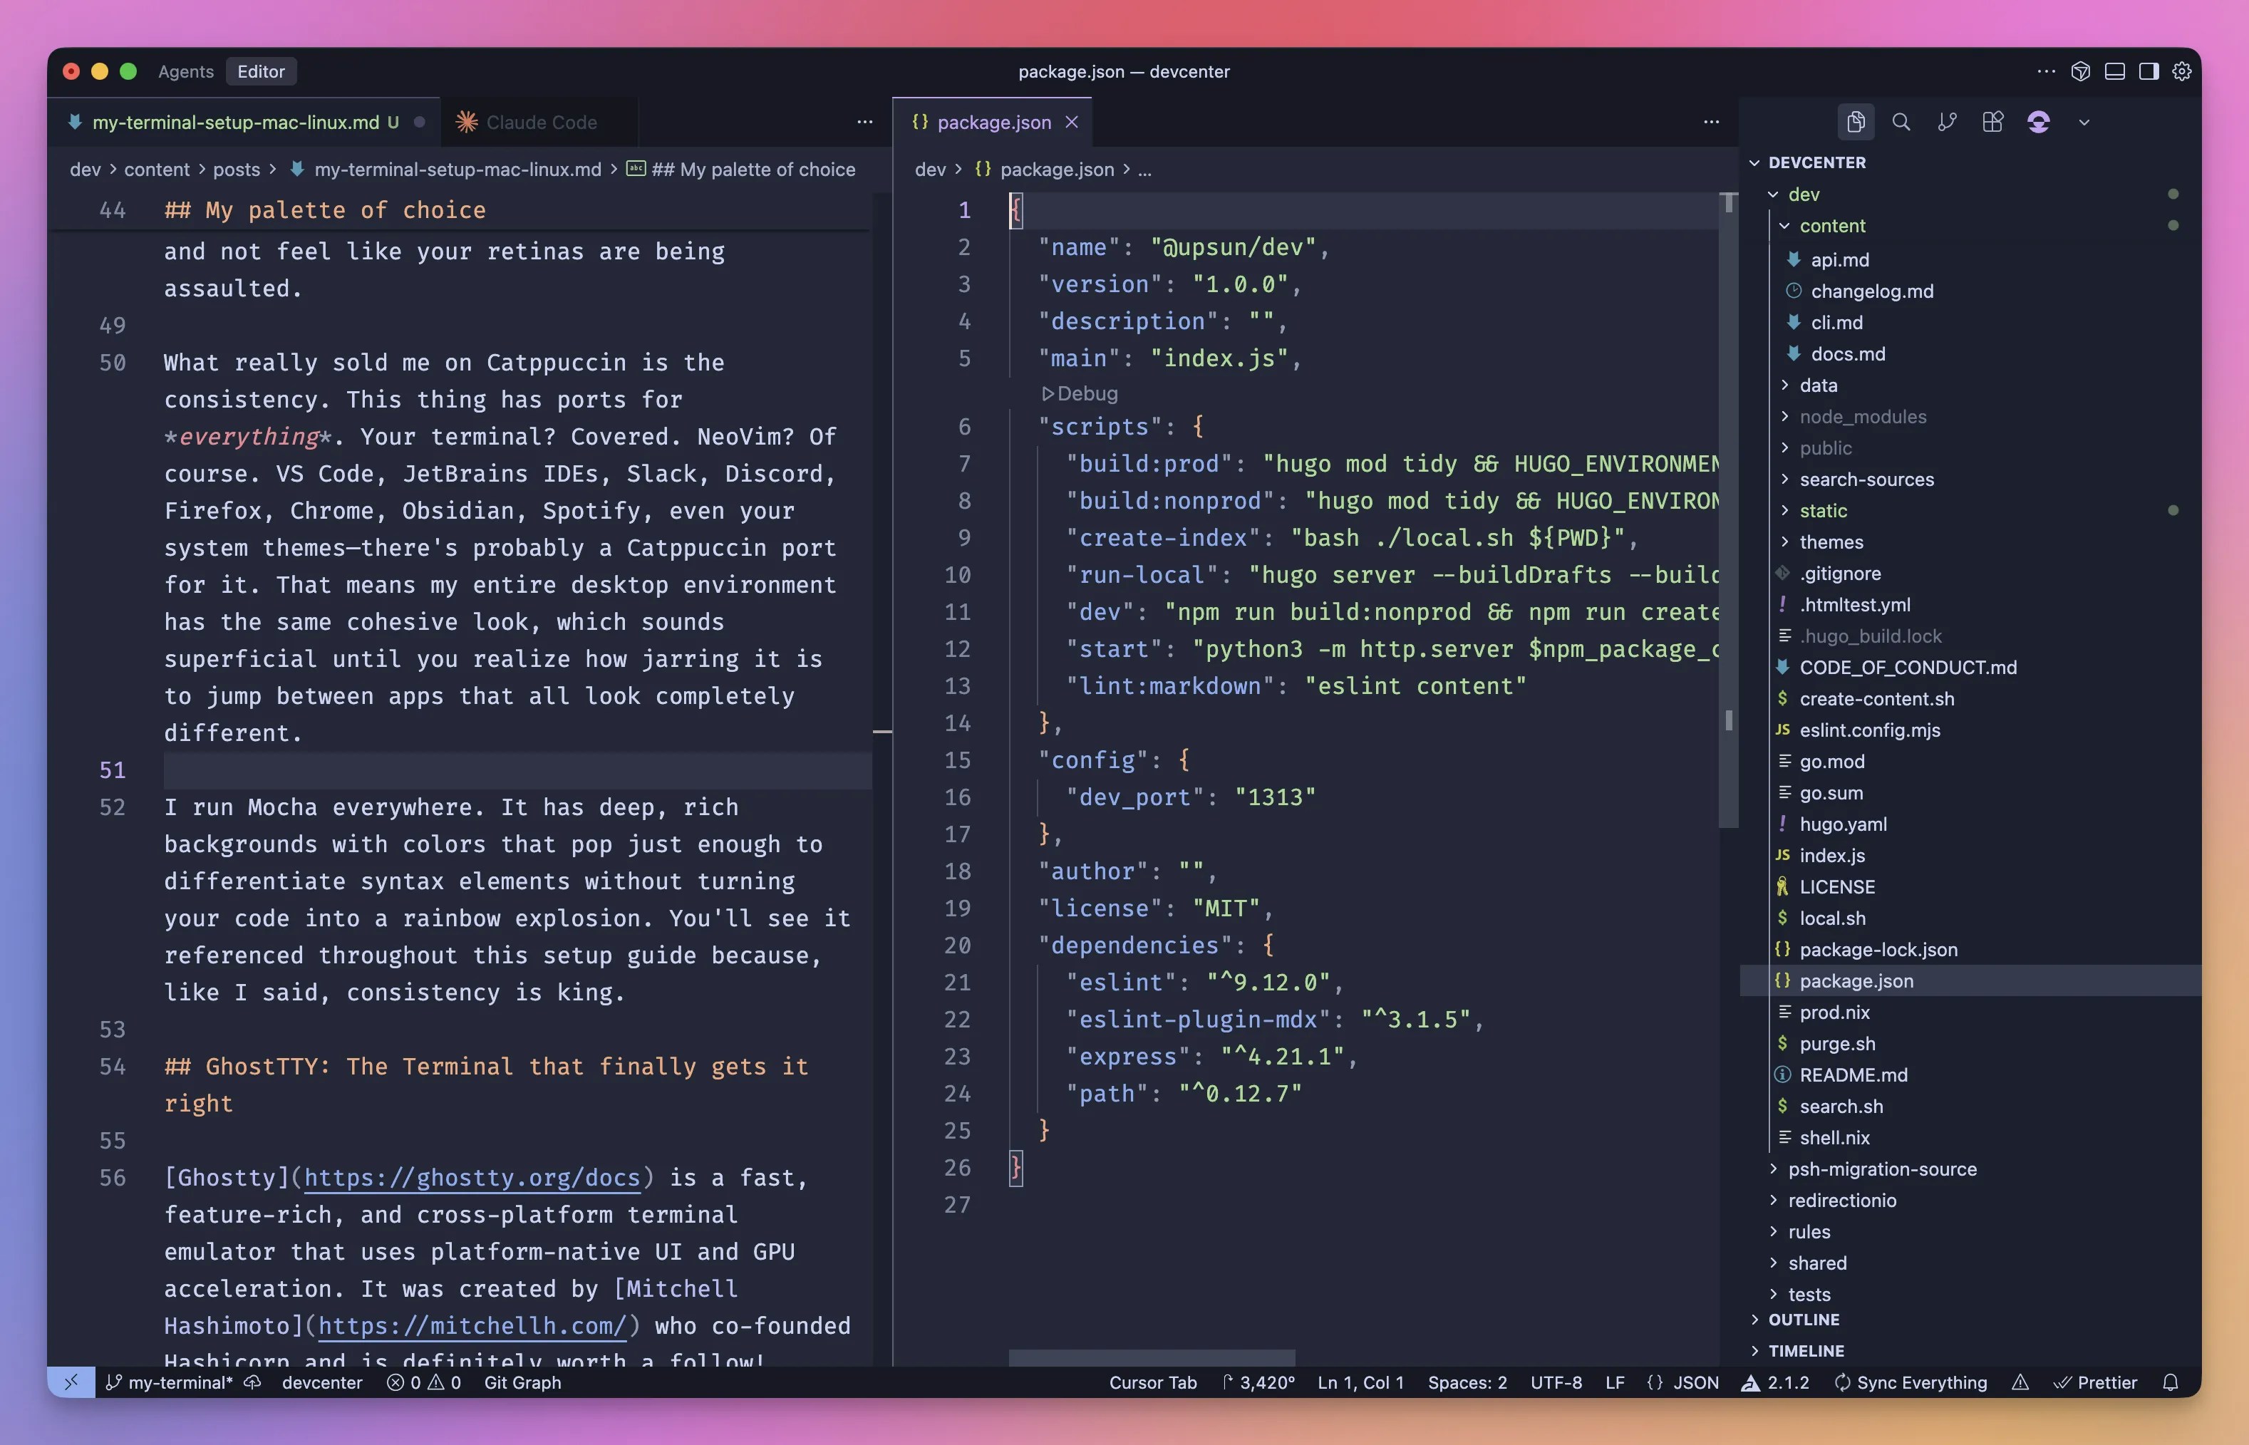Open the Extensions view icon
The width and height of the screenshot is (2249, 1445).
coord(1993,122)
